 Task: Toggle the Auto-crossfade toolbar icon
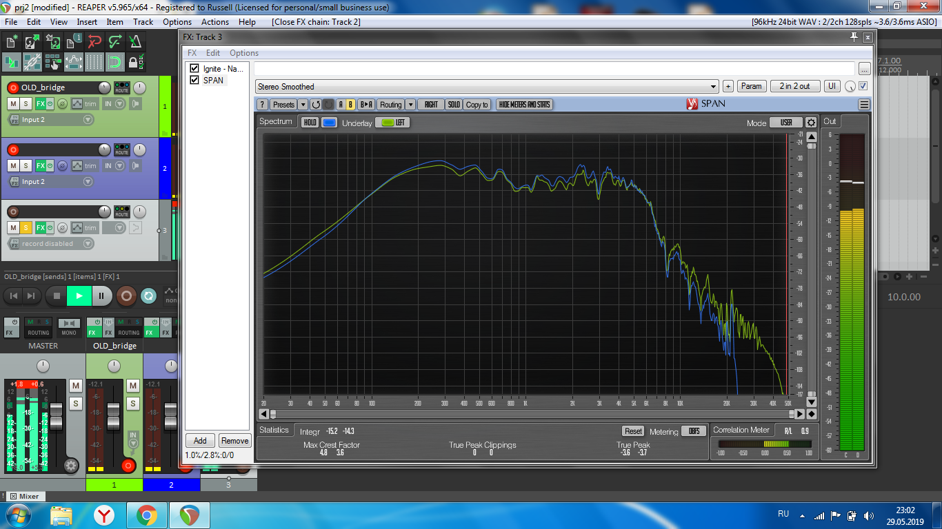pos(12,63)
